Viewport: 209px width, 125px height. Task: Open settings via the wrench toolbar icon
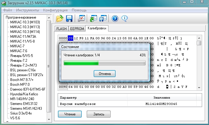click(x=81, y=18)
